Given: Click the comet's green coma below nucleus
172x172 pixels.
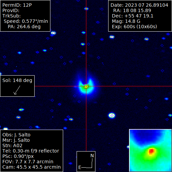Looking at the screenshot, I should (86, 91).
